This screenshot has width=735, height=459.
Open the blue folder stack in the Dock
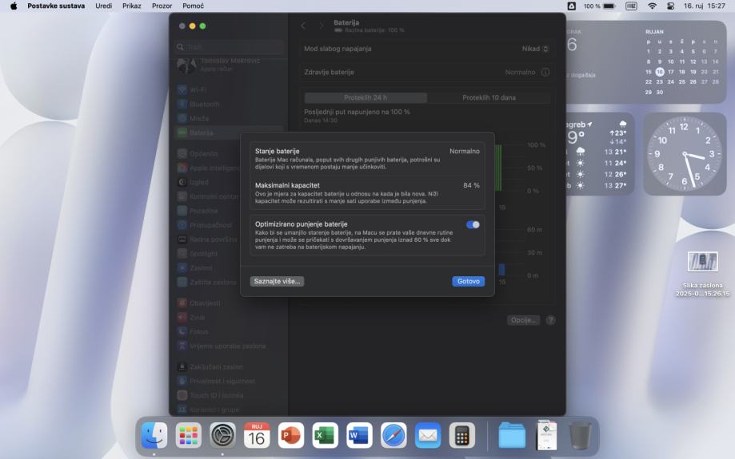coord(512,436)
